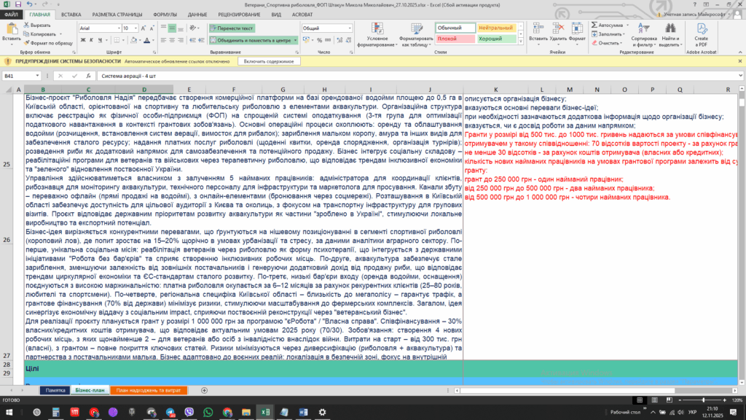Click the AutoSum (Автосумма) sigma icon

[594, 25]
